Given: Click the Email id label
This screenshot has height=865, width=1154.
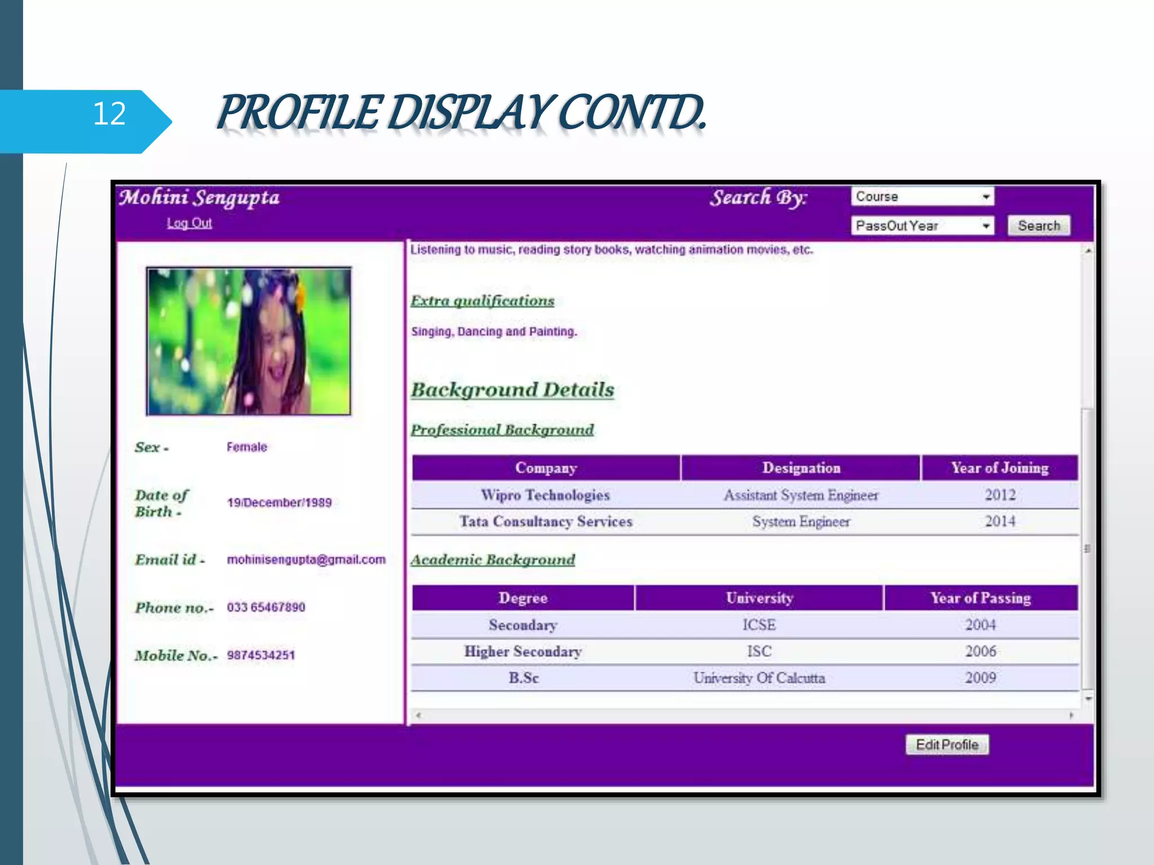Looking at the screenshot, I should point(170,560).
